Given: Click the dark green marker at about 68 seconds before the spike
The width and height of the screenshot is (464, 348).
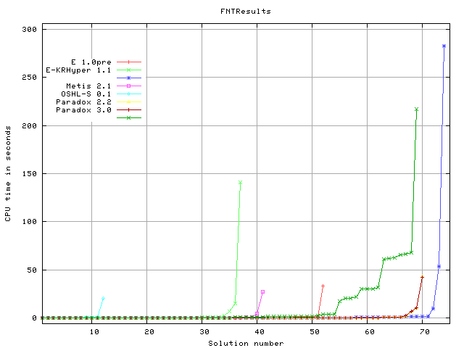Looking at the screenshot, I should pyautogui.click(x=411, y=253).
